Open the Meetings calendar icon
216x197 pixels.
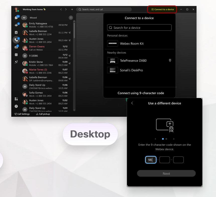pyautogui.click(x=16, y=54)
